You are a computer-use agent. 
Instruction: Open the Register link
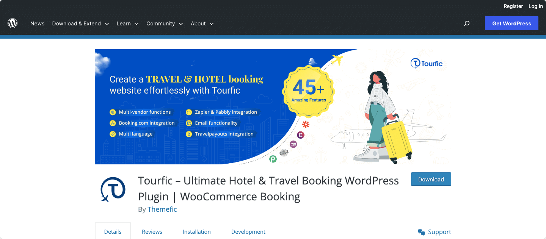(x=513, y=6)
